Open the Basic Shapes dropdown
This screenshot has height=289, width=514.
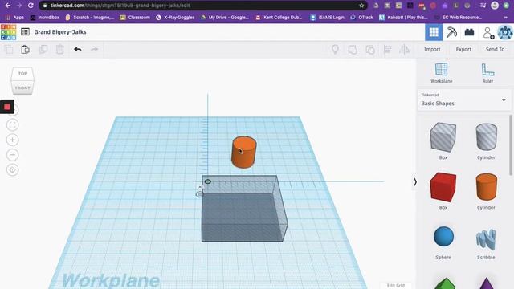click(464, 100)
